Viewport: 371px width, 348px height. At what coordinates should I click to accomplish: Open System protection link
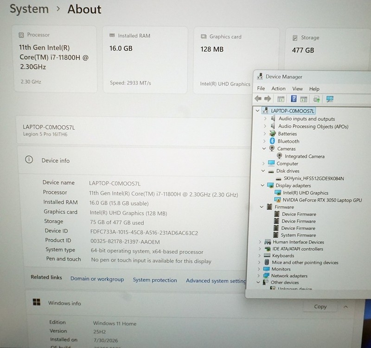click(155, 280)
